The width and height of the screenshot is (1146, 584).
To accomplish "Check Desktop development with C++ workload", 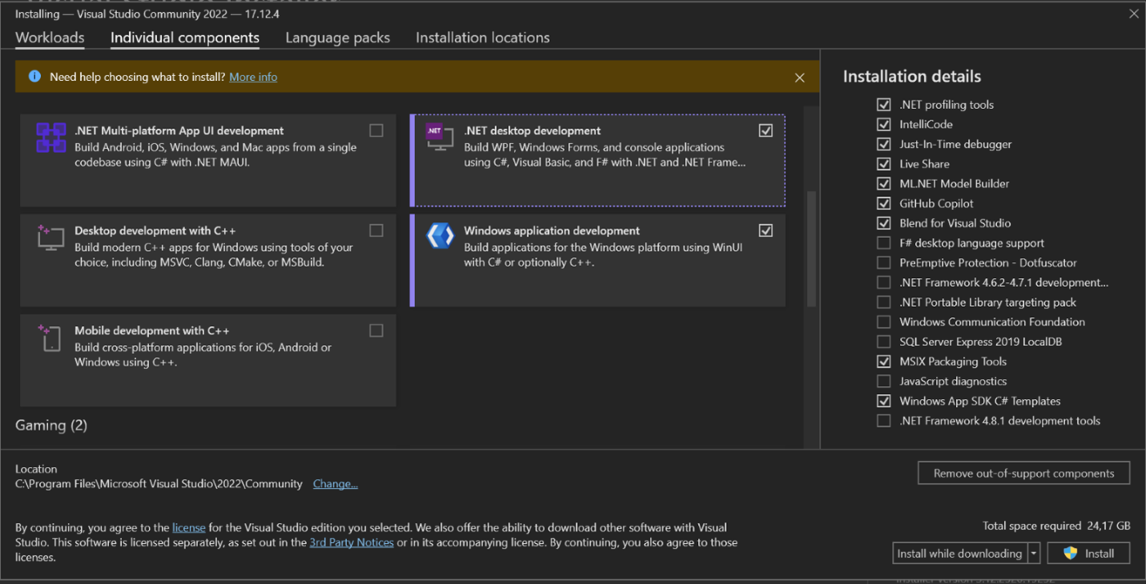I will tap(376, 231).
